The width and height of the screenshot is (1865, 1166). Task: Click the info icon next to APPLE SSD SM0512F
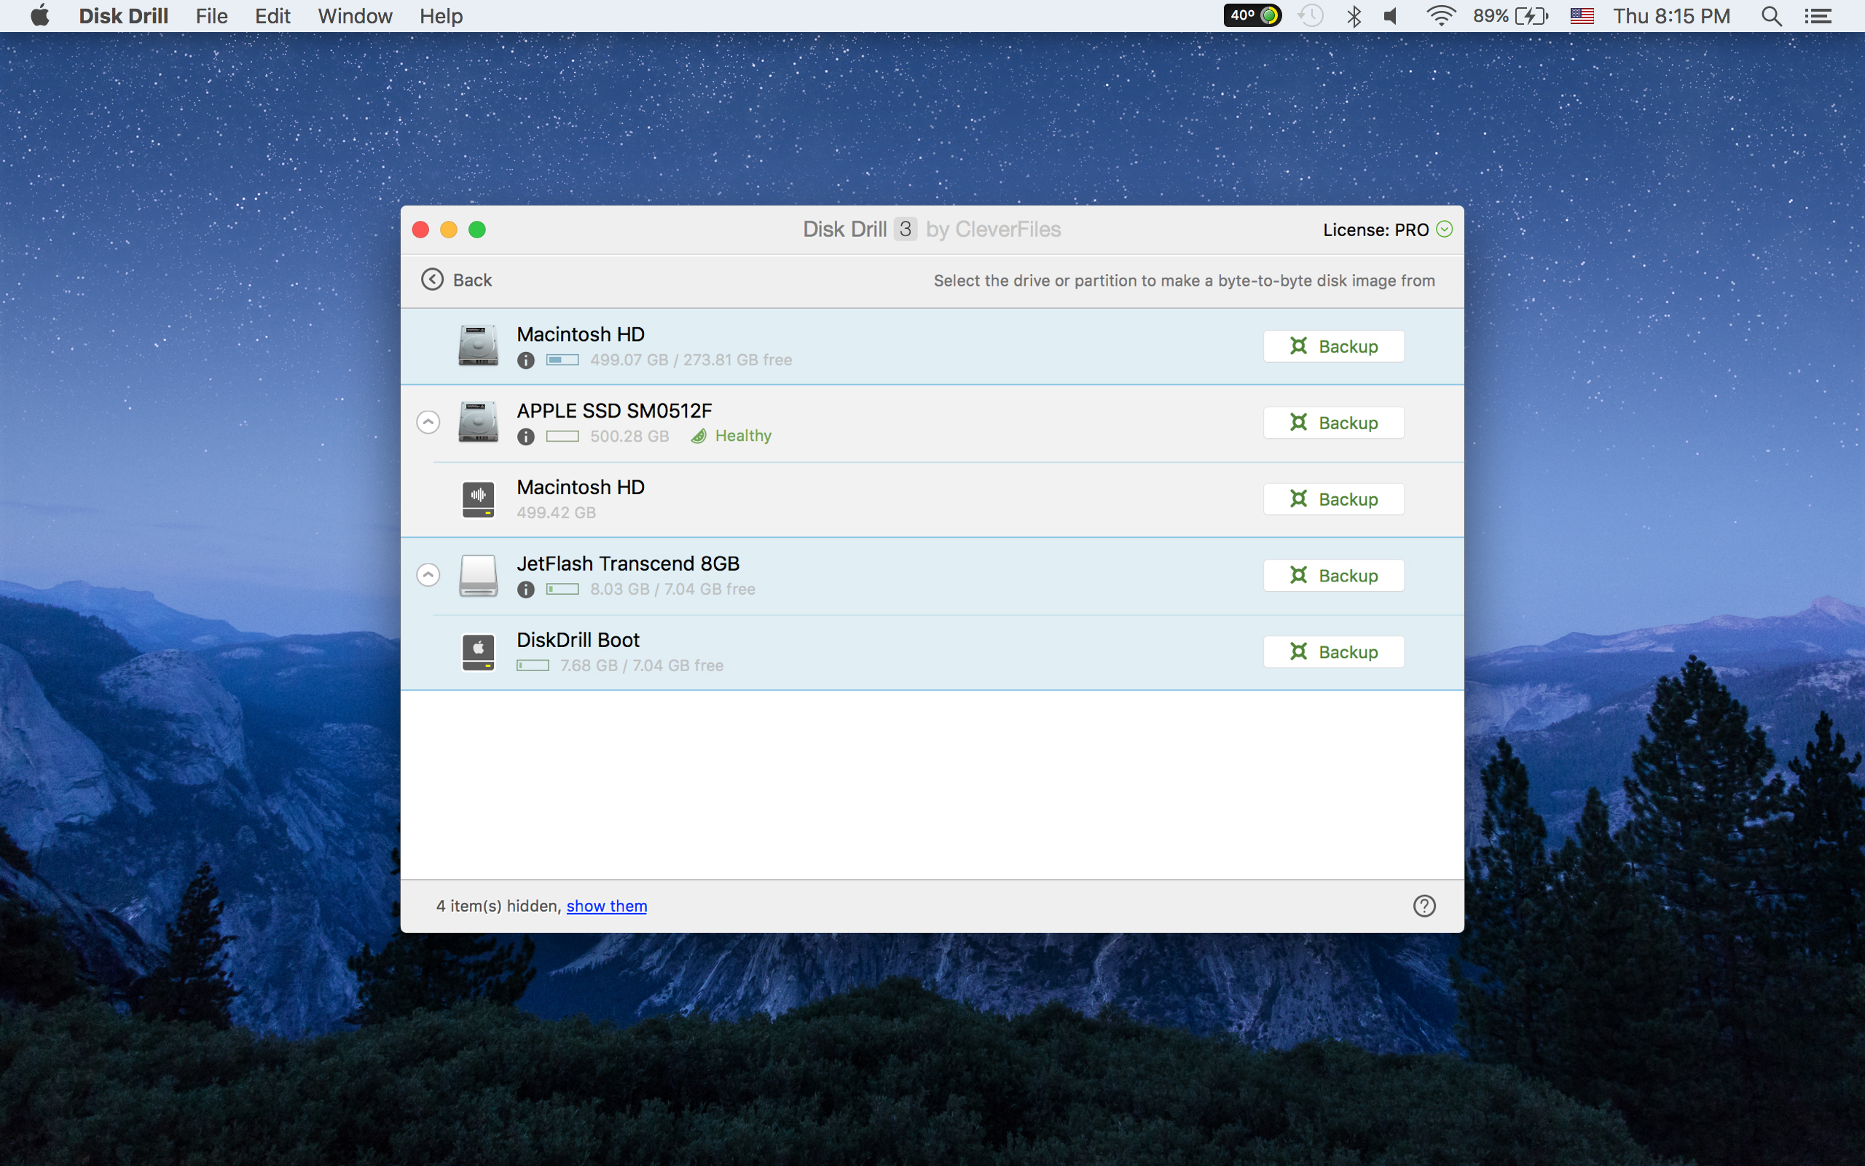coord(526,435)
